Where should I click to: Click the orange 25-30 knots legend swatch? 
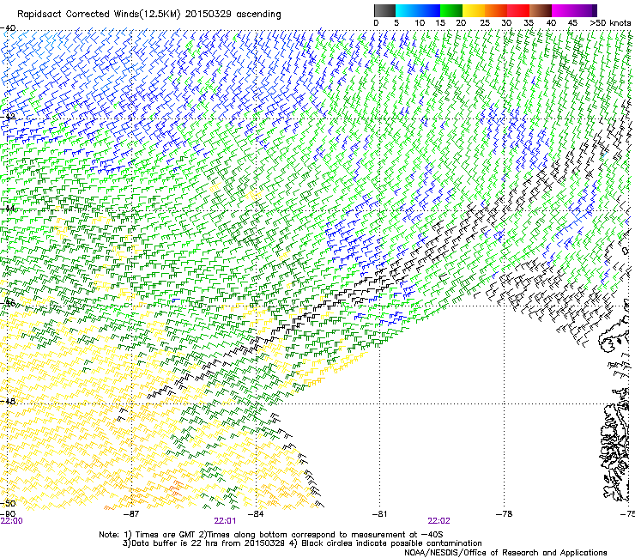[x=496, y=10]
